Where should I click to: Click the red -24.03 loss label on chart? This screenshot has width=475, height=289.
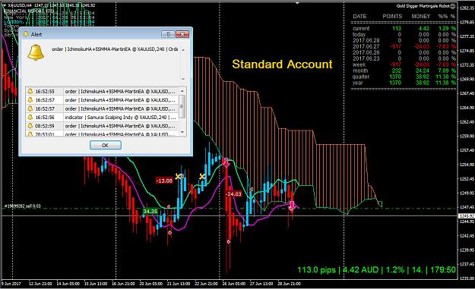tap(233, 194)
